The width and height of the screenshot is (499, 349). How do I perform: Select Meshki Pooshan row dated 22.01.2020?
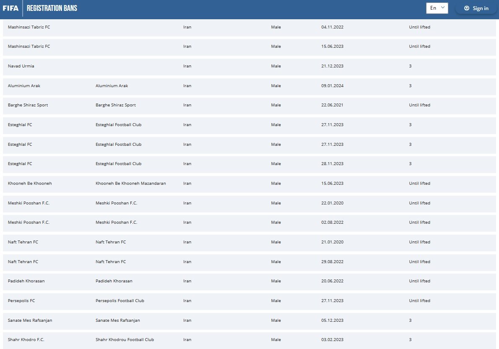point(28,203)
